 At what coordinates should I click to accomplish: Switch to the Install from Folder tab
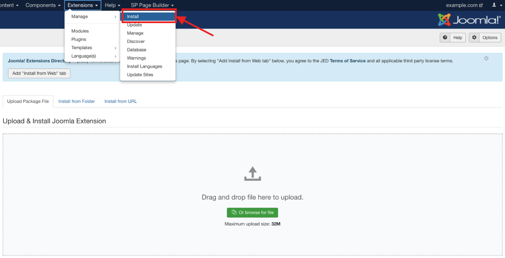(x=77, y=101)
